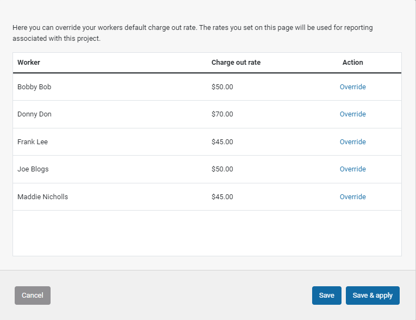This screenshot has width=416, height=320.
Task: Click Joe Blogs' $50.00 rate value
Action: click(x=222, y=169)
